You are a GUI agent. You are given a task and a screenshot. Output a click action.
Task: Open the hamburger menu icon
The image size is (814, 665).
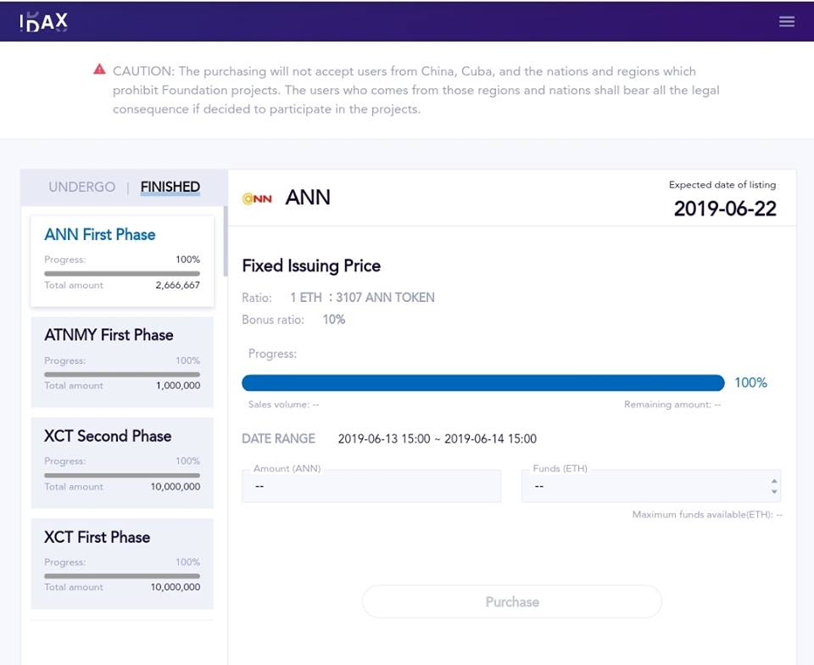(x=787, y=21)
